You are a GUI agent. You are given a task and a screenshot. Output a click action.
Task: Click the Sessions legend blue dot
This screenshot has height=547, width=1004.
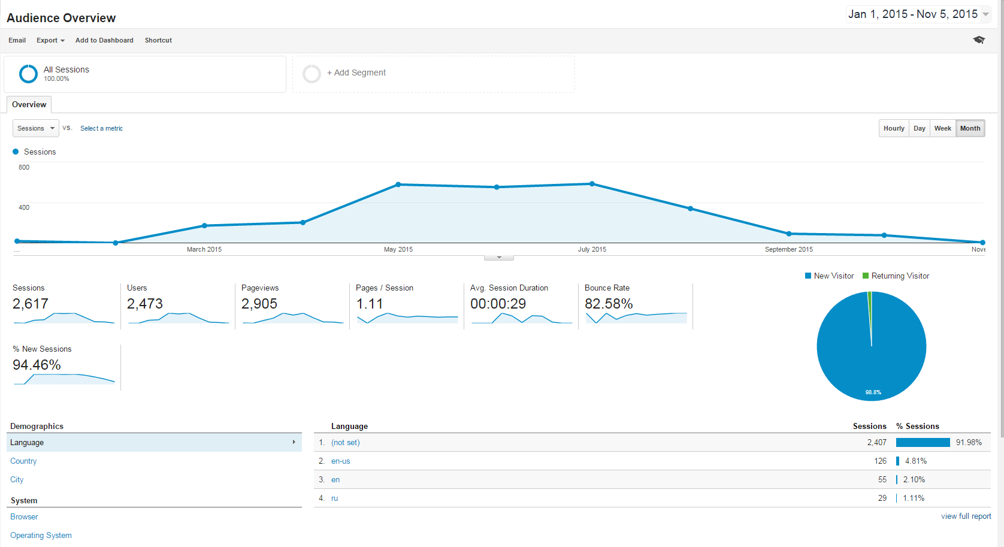tap(16, 152)
